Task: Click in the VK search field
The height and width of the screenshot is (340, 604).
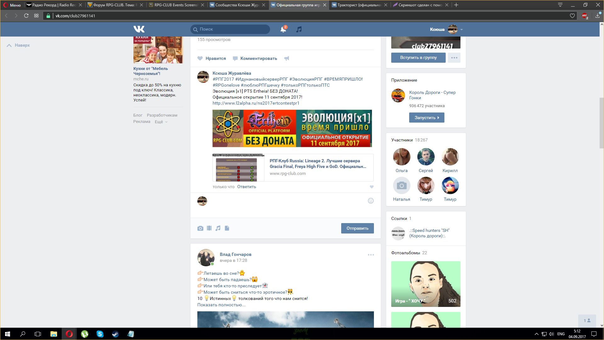Action: [230, 29]
